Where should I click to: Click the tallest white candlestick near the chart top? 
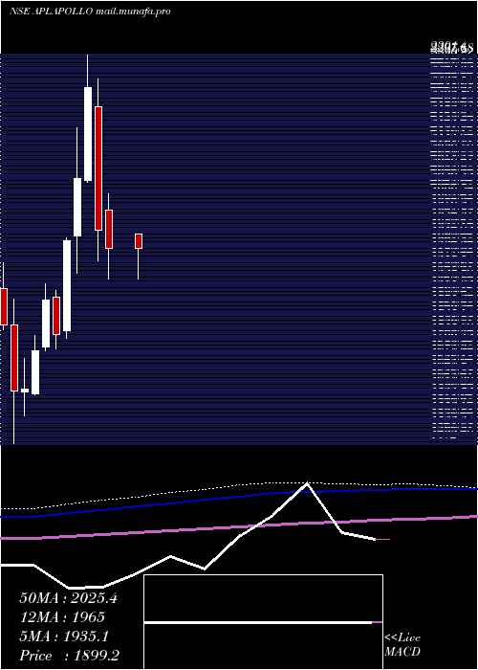[x=88, y=134]
